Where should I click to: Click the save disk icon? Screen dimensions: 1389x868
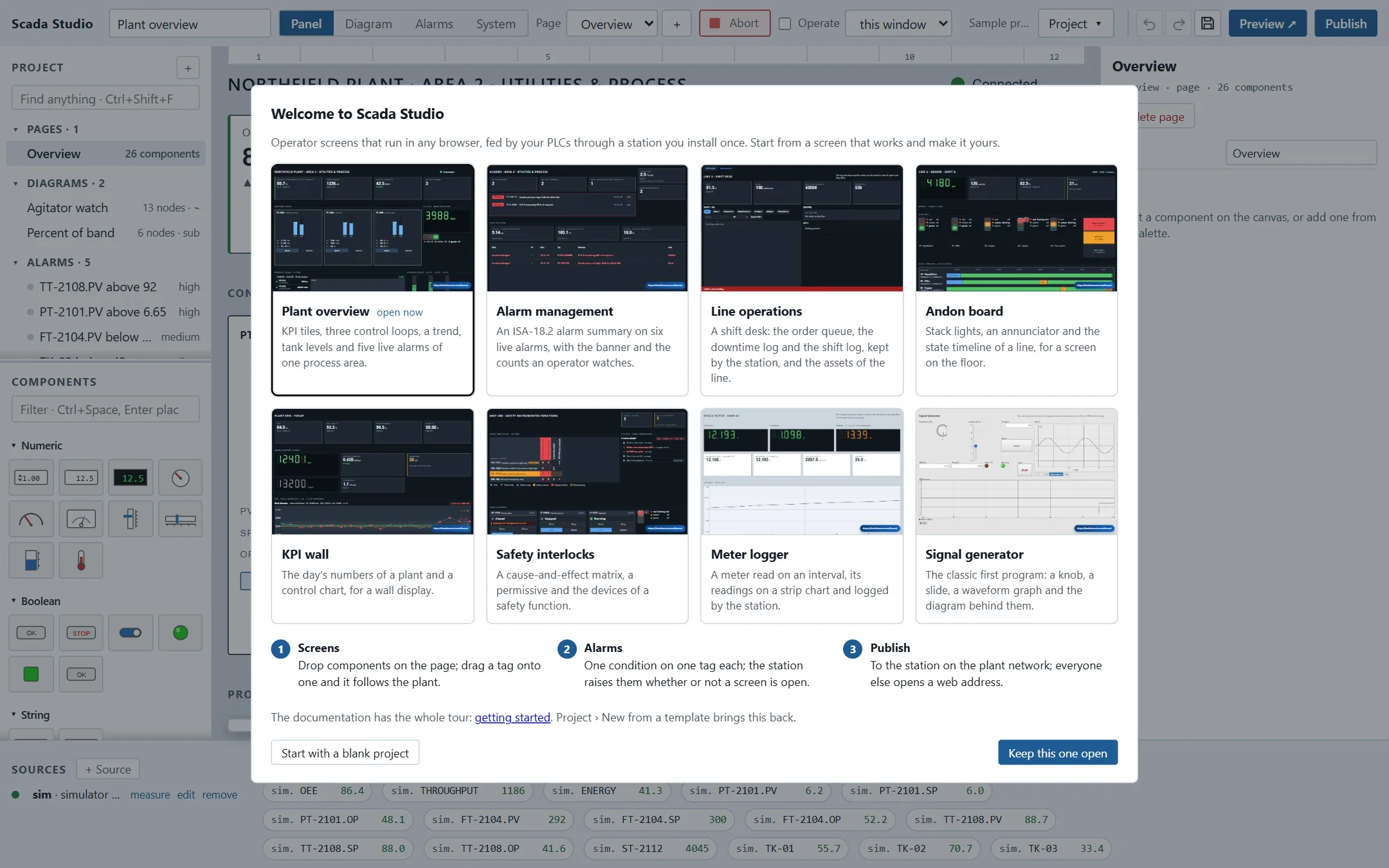coord(1208,24)
